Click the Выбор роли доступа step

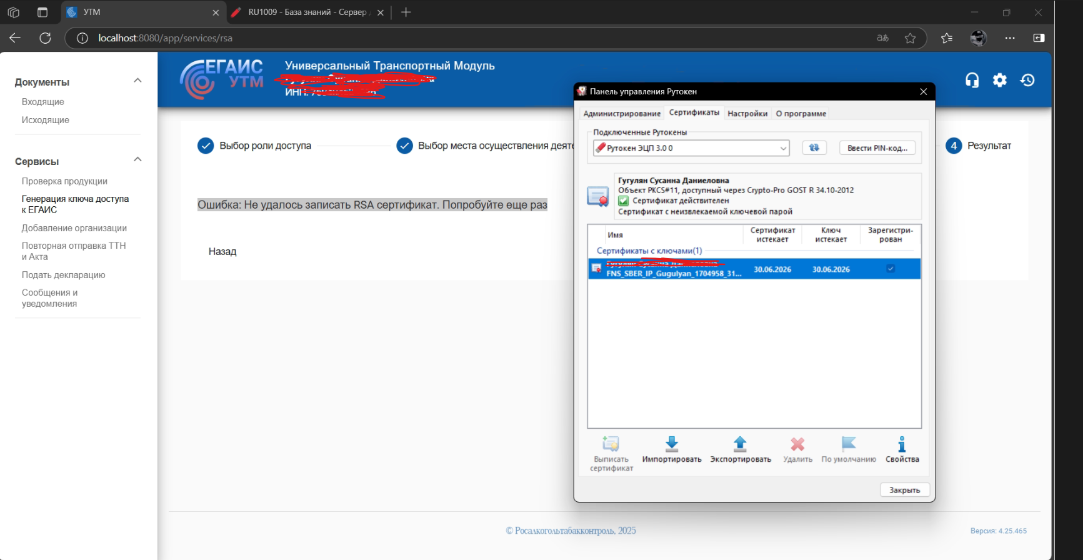(x=254, y=146)
